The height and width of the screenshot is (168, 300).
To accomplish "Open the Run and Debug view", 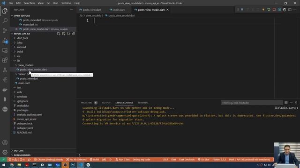I will pyautogui.click(x=5, y=41).
